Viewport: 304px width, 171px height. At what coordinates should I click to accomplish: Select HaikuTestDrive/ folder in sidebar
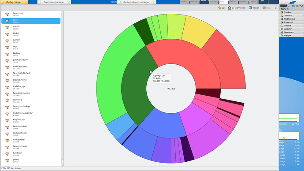click(x=31, y=67)
